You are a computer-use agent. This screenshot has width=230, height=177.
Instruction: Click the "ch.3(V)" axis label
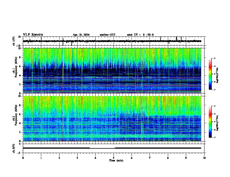tap(14, 148)
